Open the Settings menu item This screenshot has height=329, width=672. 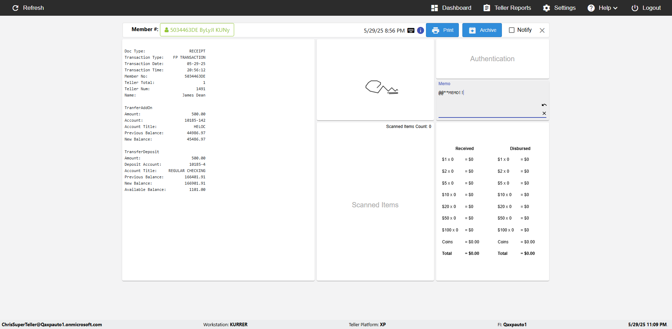click(559, 8)
